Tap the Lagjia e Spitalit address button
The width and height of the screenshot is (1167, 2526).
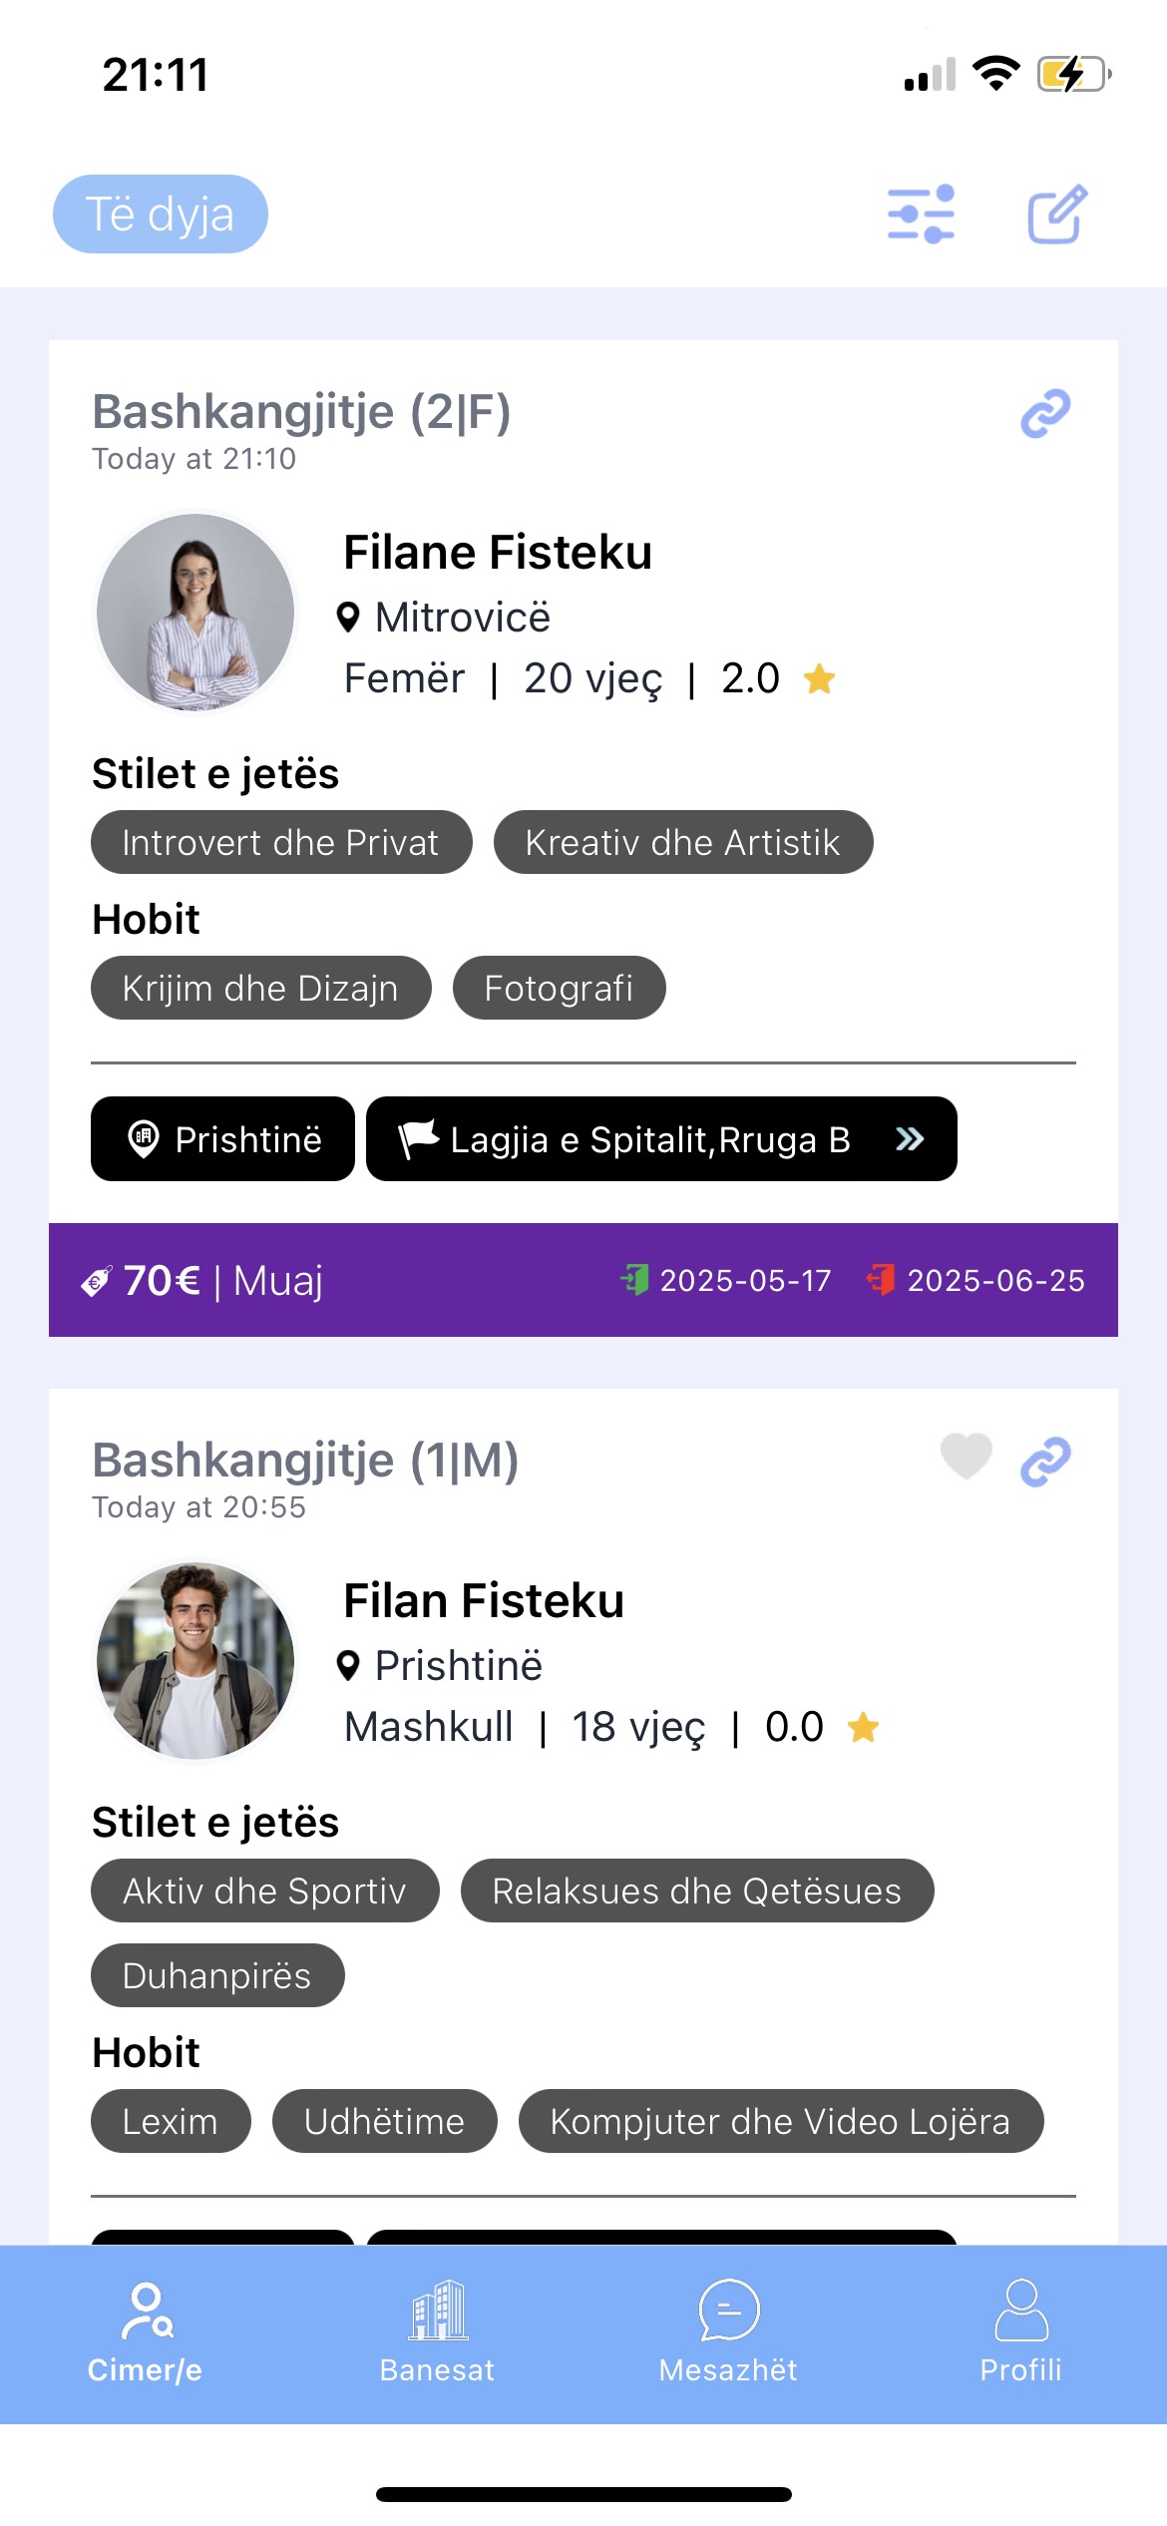[638, 1139]
